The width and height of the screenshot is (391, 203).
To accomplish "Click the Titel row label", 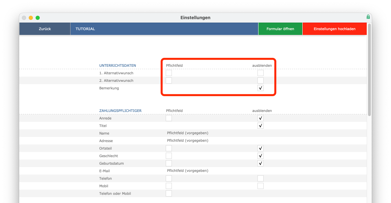I will [103, 126].
